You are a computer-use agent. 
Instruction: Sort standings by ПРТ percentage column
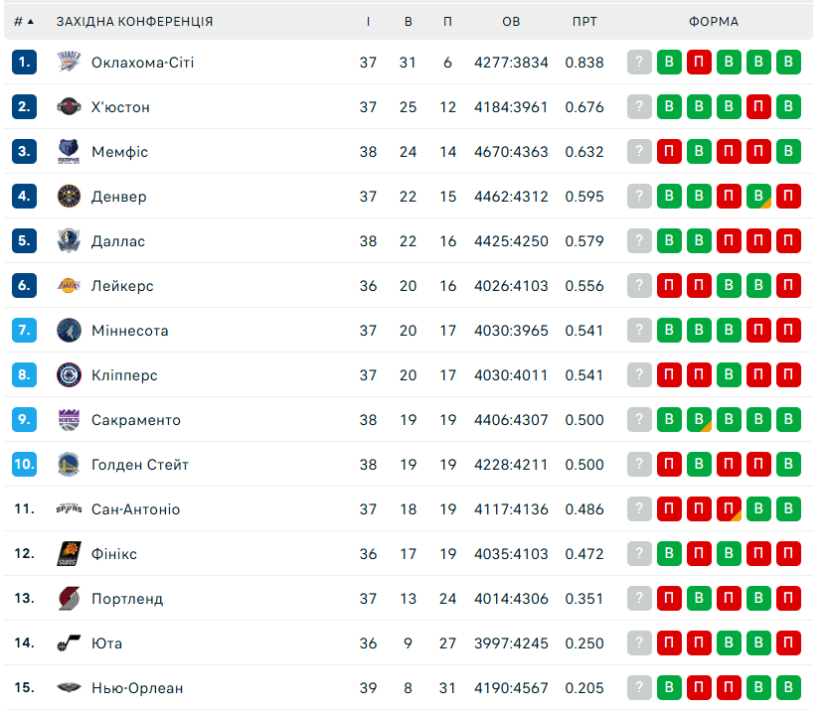pyautogui.click(x=584, y=22)
